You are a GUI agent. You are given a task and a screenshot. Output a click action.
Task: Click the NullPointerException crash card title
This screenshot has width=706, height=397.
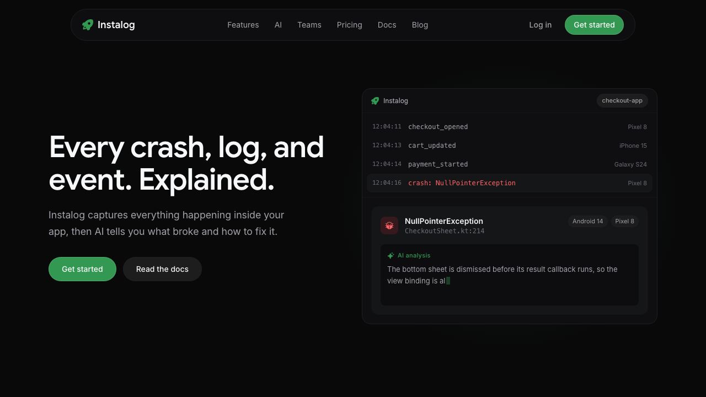pyautogui.click(x=444, y=221)
